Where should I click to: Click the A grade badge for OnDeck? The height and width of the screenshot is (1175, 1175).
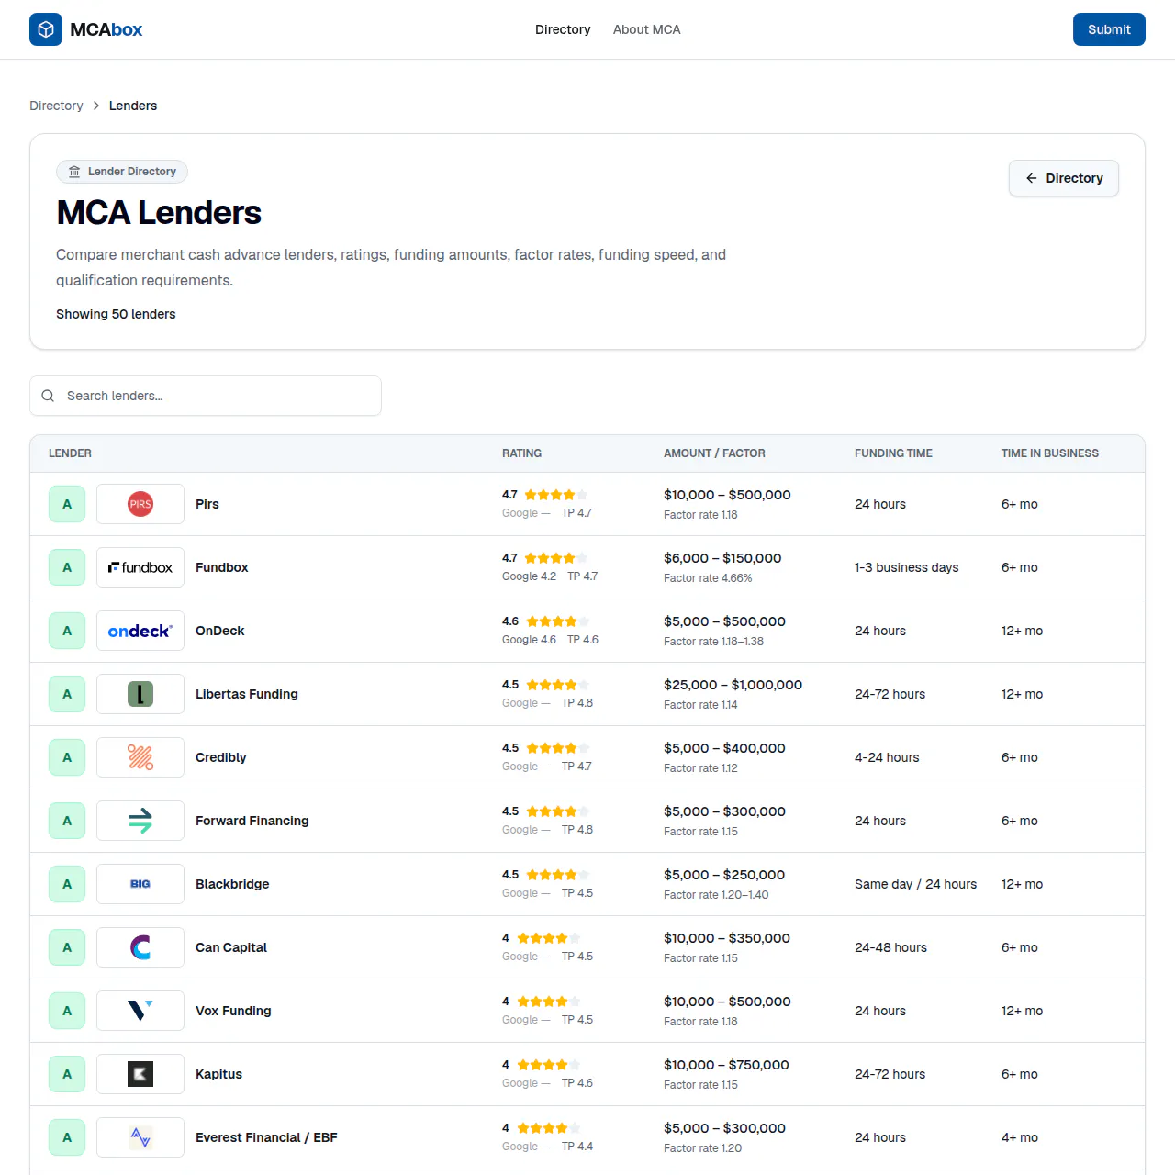point(67,631)
